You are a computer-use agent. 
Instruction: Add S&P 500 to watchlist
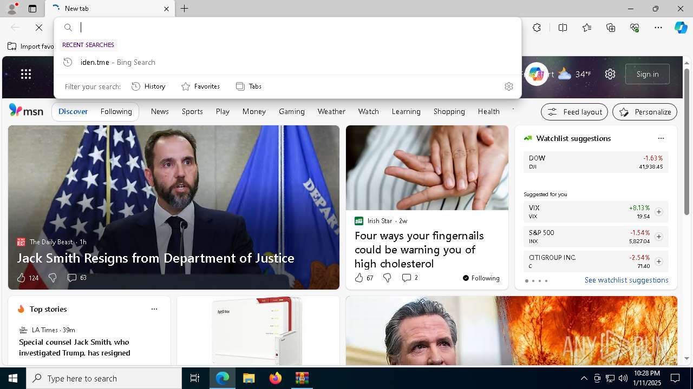658,237
